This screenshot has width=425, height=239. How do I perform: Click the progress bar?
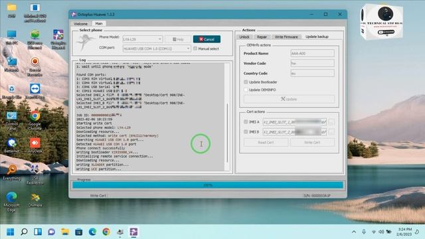pos(208,185)
